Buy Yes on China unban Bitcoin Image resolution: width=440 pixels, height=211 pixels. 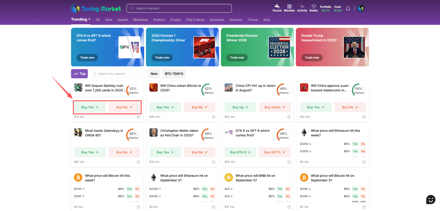165,107
